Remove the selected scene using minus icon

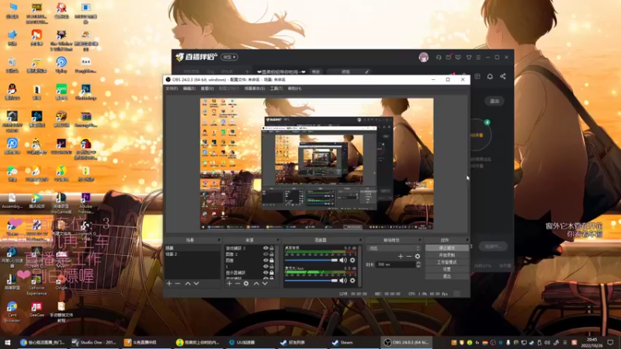coord(178,283)
